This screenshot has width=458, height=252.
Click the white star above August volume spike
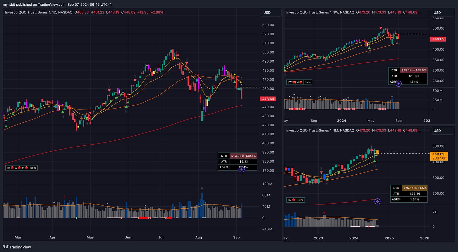(x=202, y=188)
